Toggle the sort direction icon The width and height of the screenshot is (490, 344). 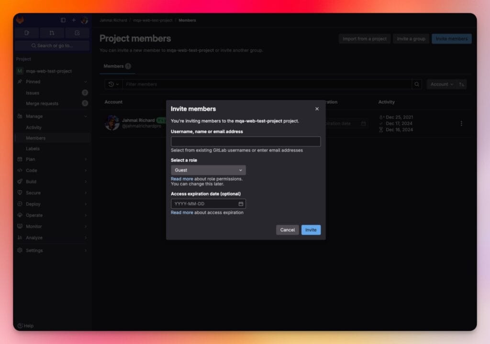(x=462, y=84)
